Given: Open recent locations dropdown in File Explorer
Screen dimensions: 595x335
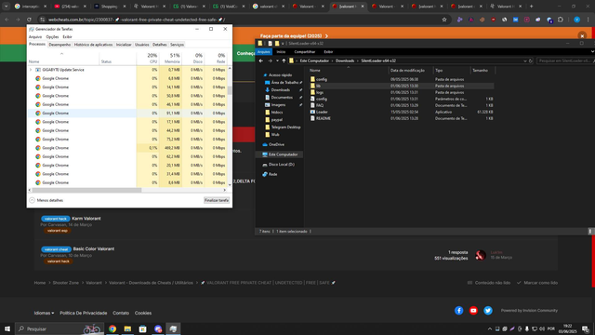Looking at the screenshot, I should (277, 60).
